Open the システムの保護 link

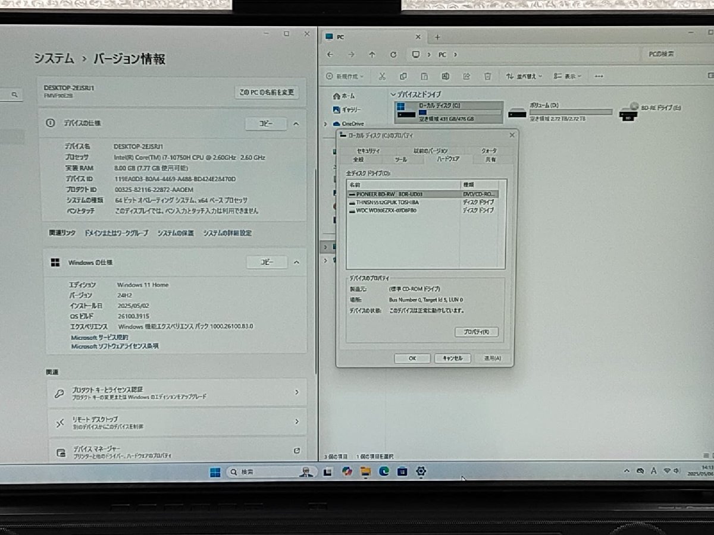[x=176, y=233]
